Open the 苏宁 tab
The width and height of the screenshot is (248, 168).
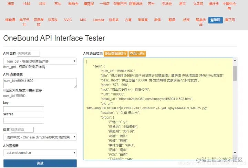pos(151,4)
